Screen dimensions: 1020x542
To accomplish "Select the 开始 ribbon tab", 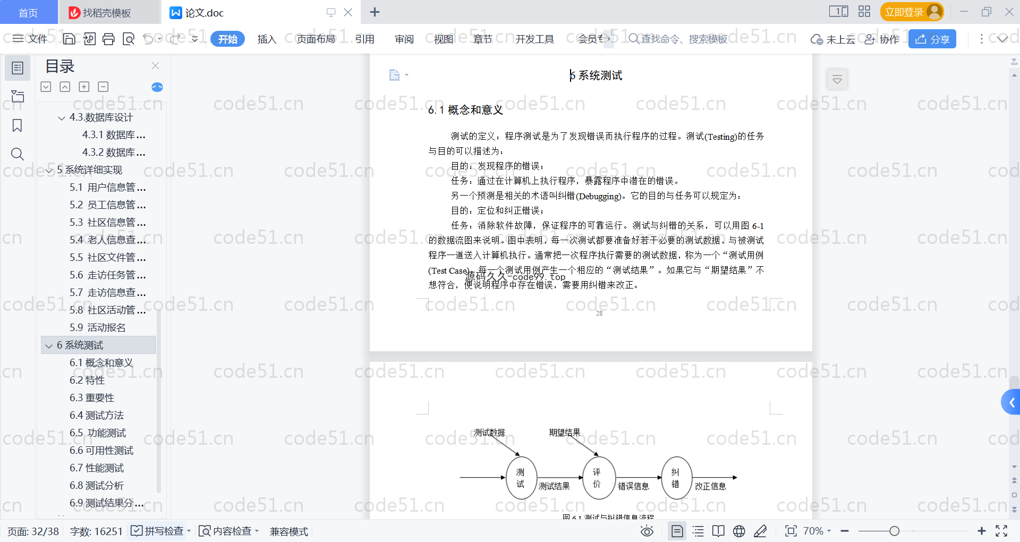I will pyautogui.click(x=227, y=39).
